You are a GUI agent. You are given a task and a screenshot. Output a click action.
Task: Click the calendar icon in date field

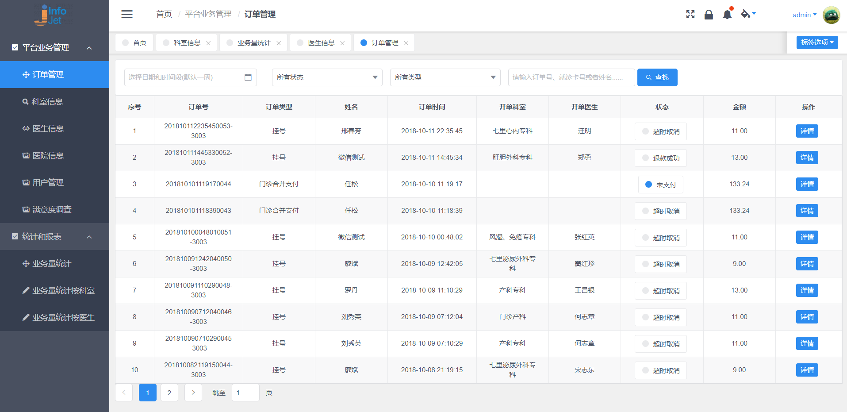[248, 77]
